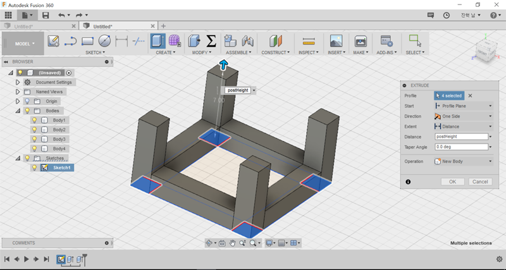The width and height of the screenshot is (506, 270).
Task: Expand Document Settings in browser
Action: pyautogui.click(x=18, y=82)
